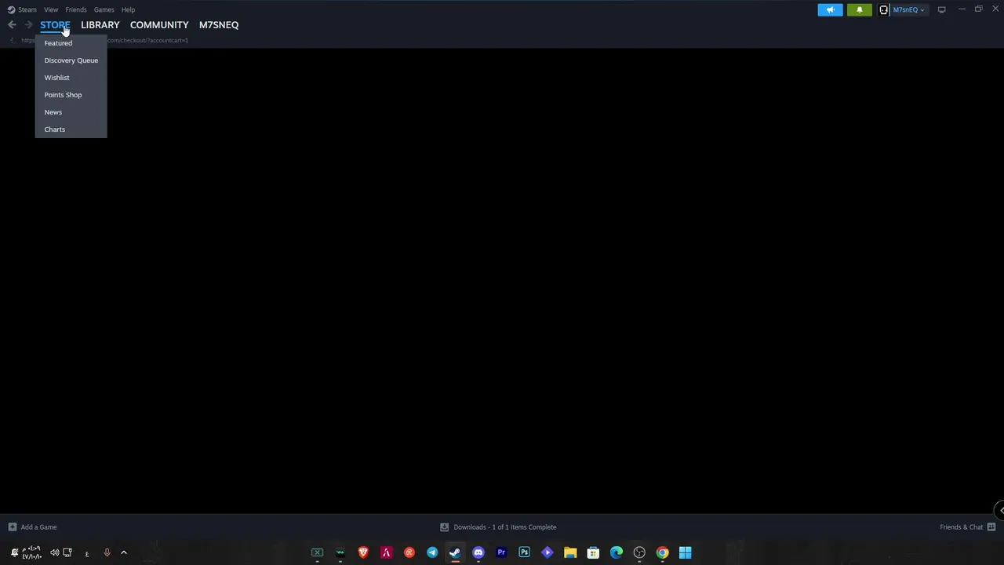Viewport: 1004px width, 565px height.
Task: Open the Games menu
Action: tap(104, 9)
